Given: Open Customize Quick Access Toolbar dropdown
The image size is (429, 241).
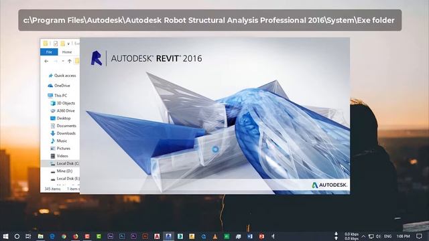Looking at the screenshot, I should 68,44.
